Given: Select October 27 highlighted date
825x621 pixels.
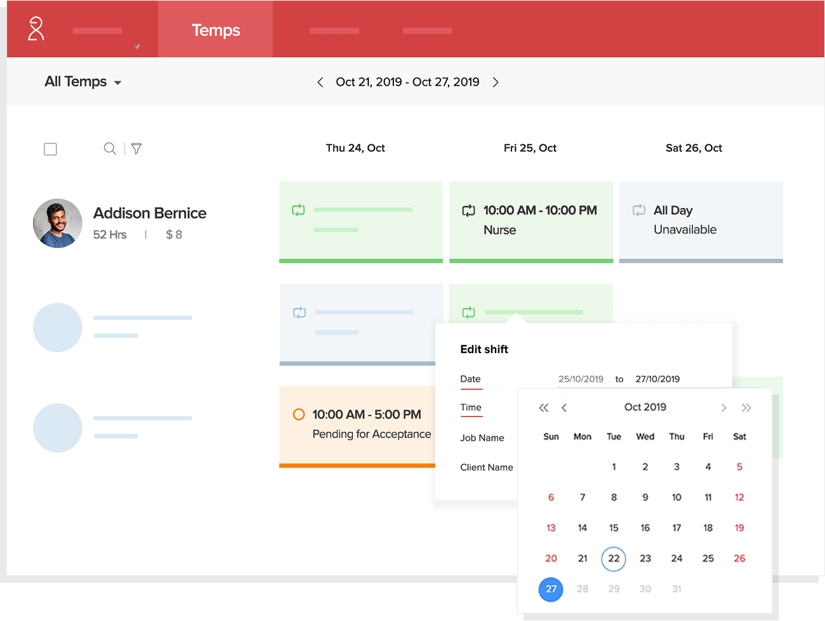Looking at the screenshot, I should coord(551,589).
